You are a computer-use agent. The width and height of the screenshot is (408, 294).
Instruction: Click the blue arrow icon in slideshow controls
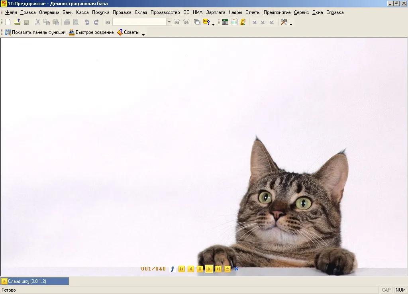(x=172, y=269)
